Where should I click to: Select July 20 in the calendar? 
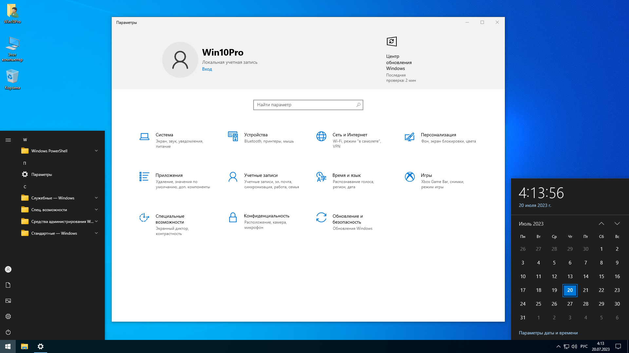pos(570,290)
